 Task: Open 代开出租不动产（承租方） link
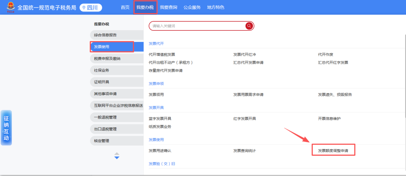coord(171,63)
